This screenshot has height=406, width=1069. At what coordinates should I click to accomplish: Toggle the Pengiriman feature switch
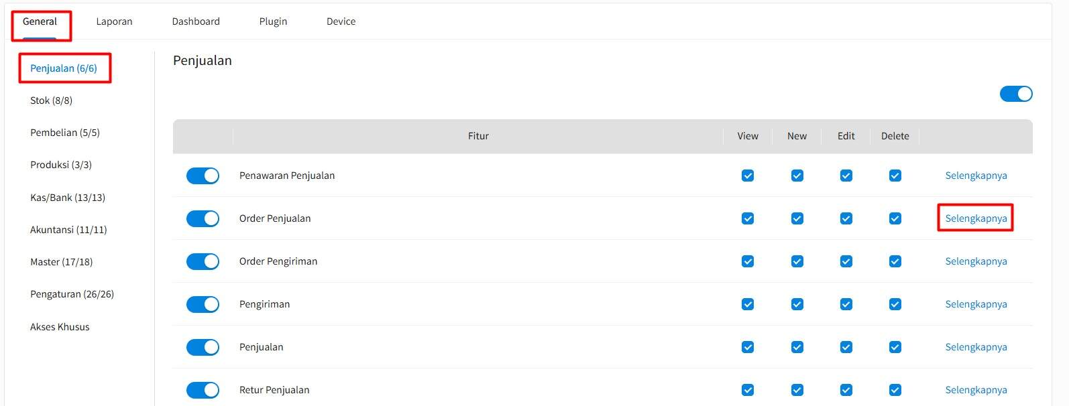[203, 304]
